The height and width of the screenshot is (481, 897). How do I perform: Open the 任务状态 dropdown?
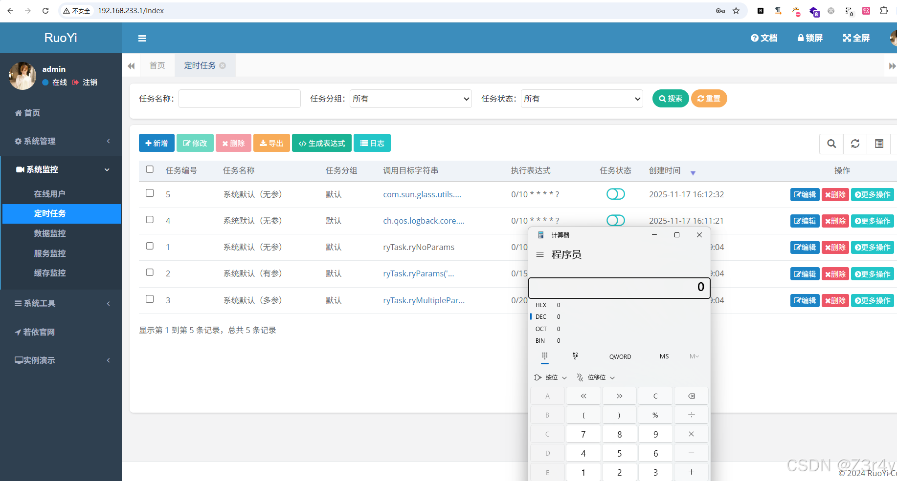(x=582, y=98)
